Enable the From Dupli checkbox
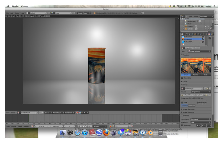The height and width of the screenshot is (143, 223). 182,125
